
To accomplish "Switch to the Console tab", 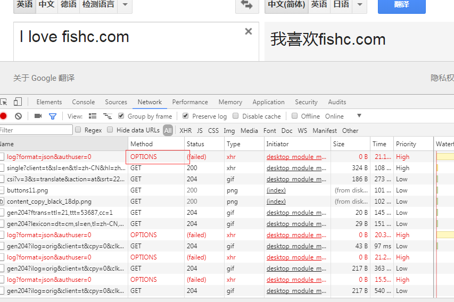I will coord(84,102).
